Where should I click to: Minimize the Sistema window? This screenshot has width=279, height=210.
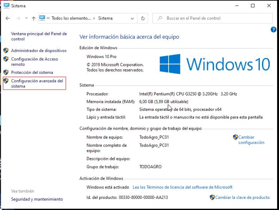[x=237, y=6]
